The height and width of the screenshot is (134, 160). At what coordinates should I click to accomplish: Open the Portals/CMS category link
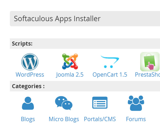pyautogui.click(x=100, y=119)
